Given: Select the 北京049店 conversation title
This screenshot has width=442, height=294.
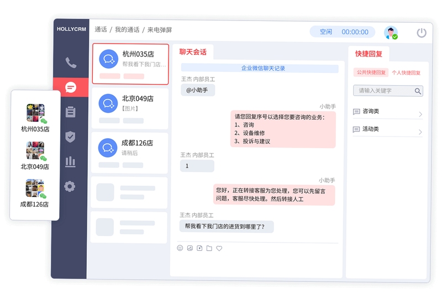Looking at the screenshot, I should pos(138,98).
